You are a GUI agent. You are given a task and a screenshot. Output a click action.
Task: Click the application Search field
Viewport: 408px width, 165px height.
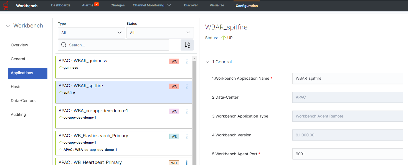click(116, 45)
